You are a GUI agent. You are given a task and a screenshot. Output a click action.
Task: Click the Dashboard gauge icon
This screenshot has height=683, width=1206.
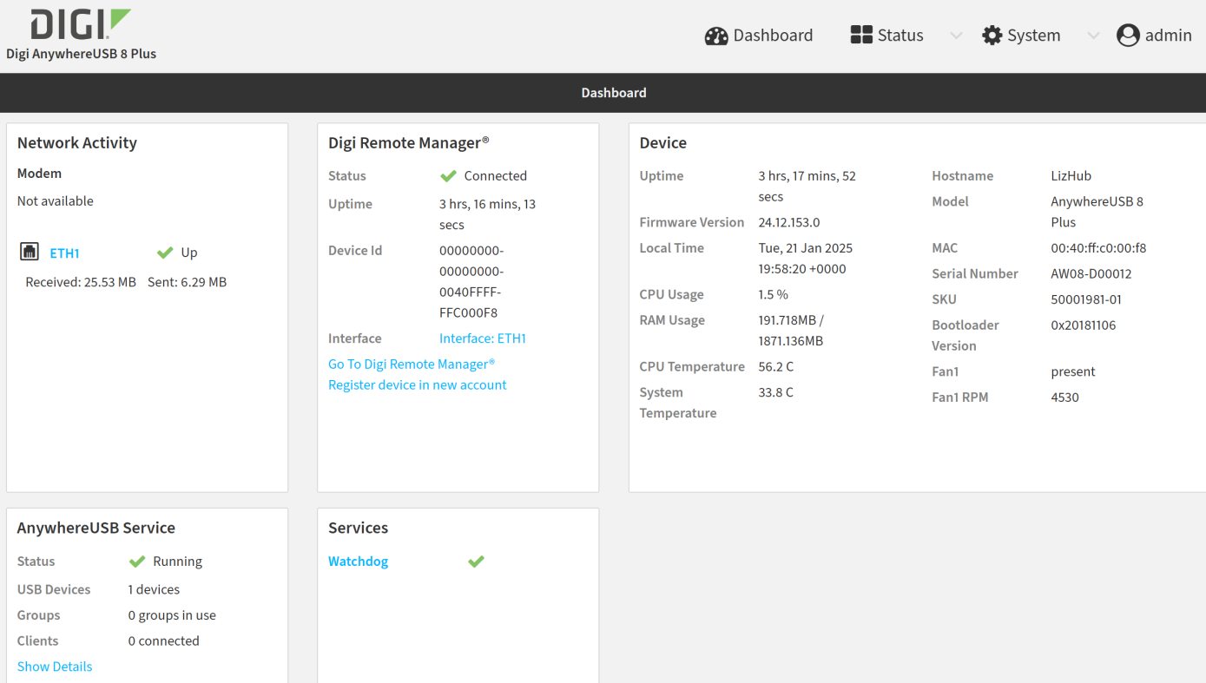point(716,36)
